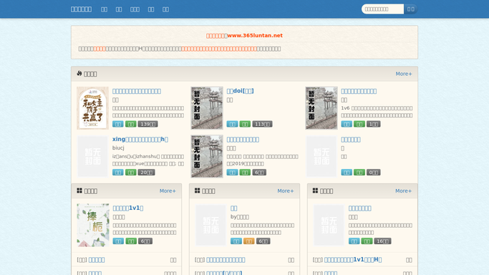Click the grid icon in the left category panel header
This screenshot has height=275, width=489.
(x=79, y=190)
